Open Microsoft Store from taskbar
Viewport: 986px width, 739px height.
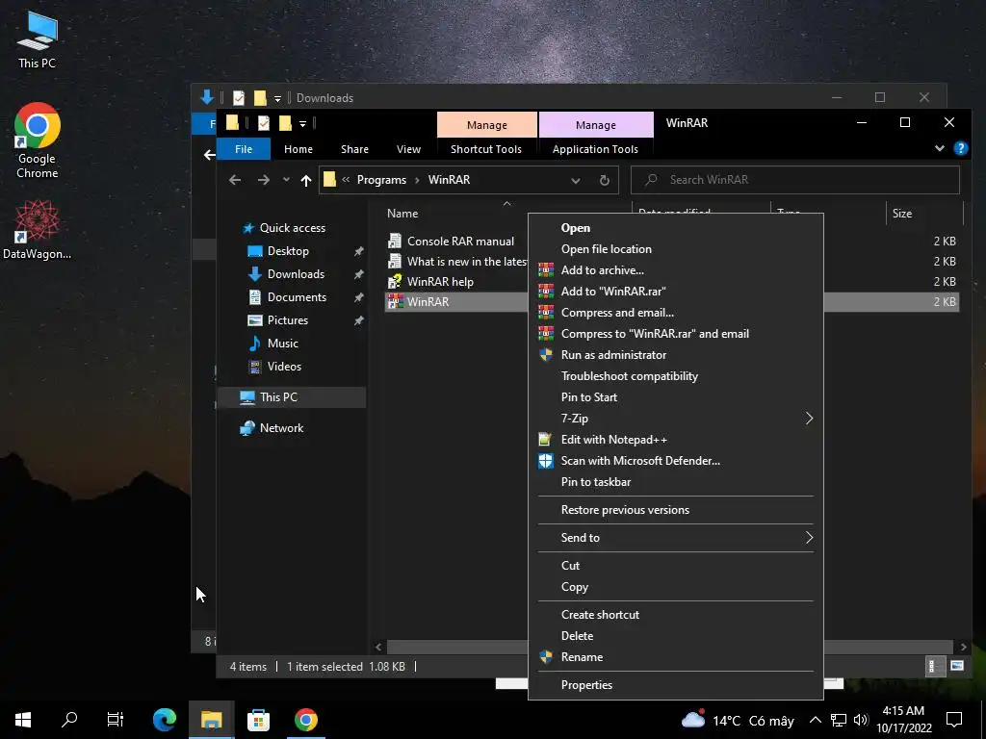[258, 720]
